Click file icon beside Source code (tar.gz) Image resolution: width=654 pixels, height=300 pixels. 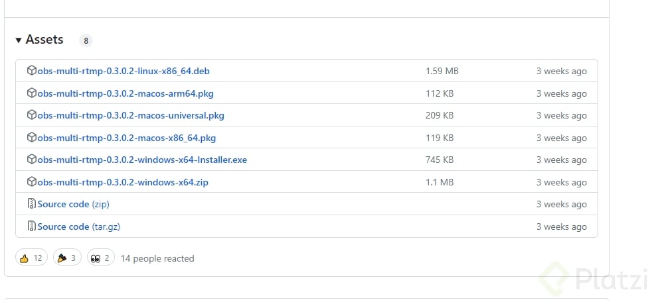click(31, 226)
